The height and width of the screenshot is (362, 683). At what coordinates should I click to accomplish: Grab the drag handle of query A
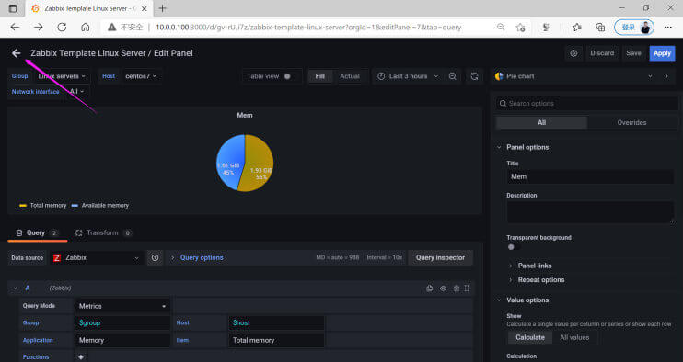(467, 288)
